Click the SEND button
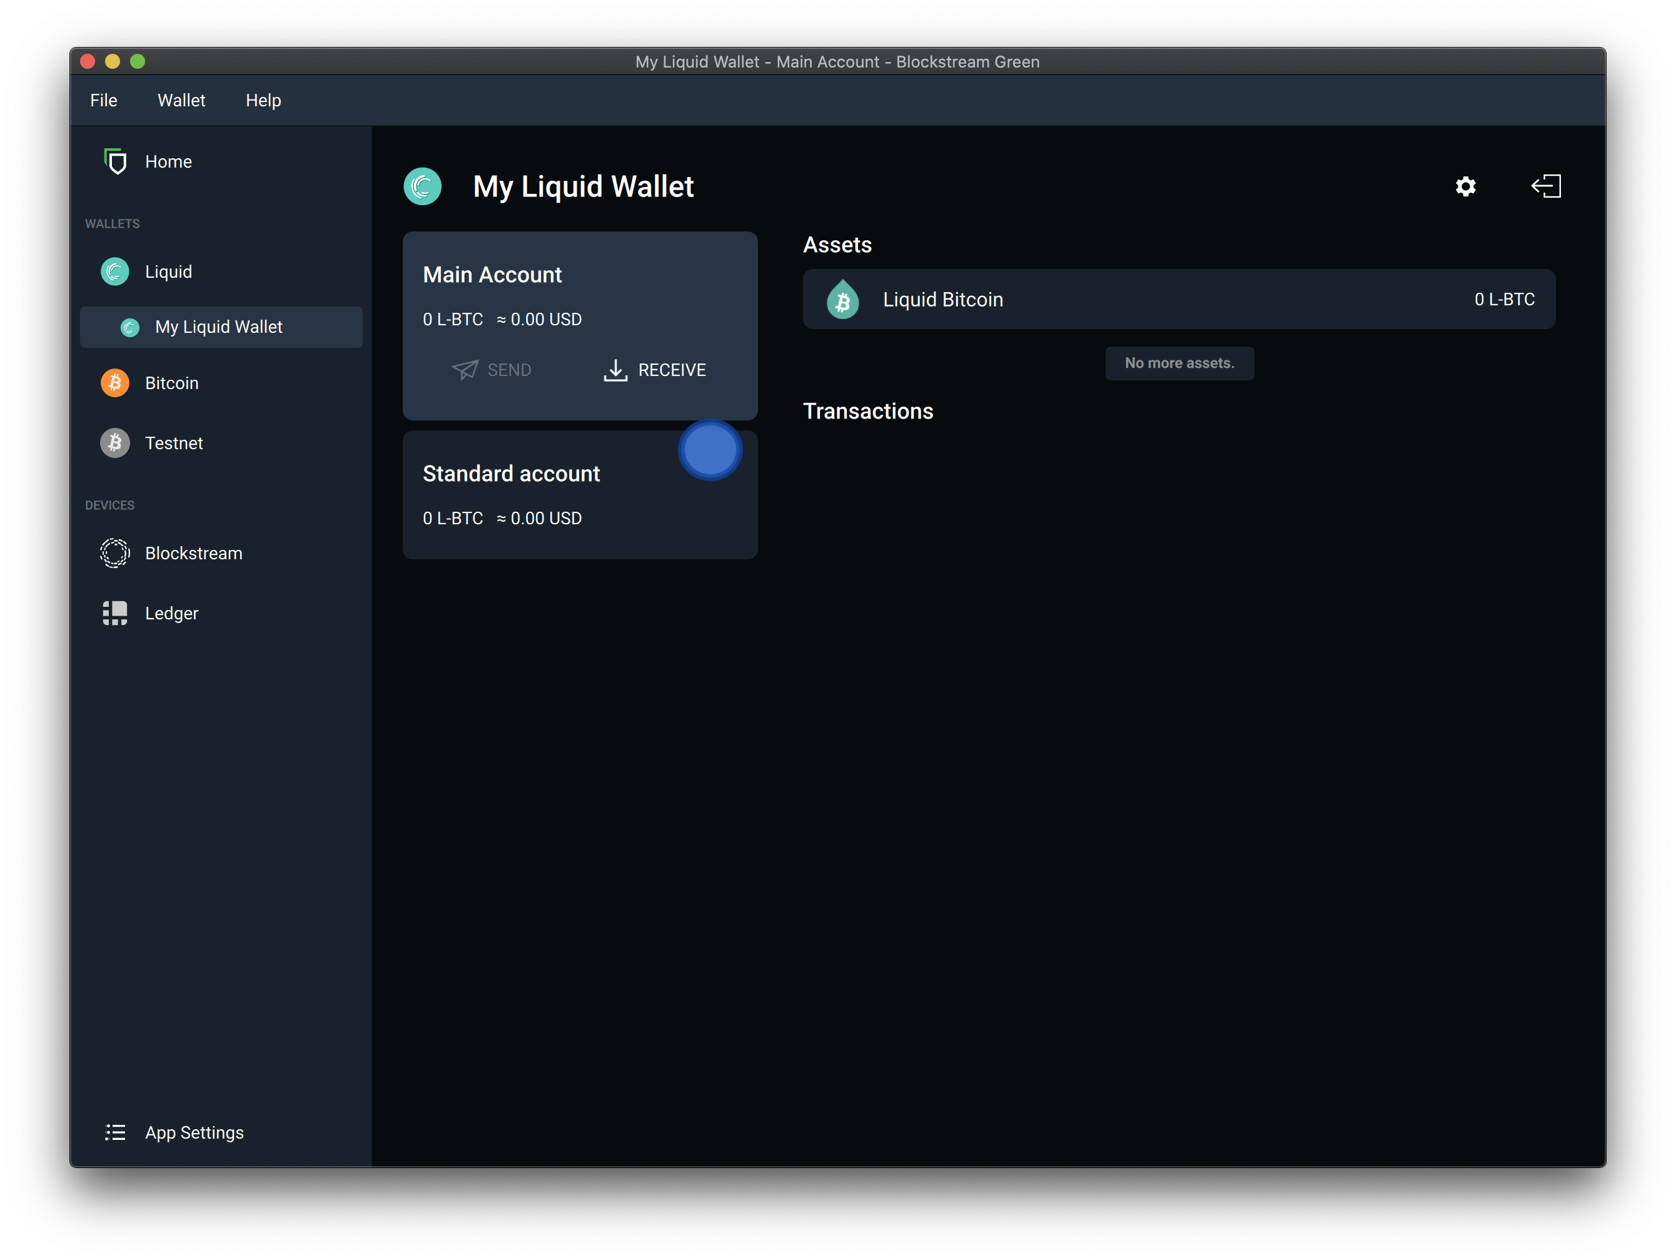This screenshot has width=1676, height=1260. coord(492,370)
